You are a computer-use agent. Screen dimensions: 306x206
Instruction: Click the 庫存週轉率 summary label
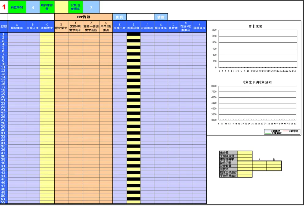coord(228,159)
